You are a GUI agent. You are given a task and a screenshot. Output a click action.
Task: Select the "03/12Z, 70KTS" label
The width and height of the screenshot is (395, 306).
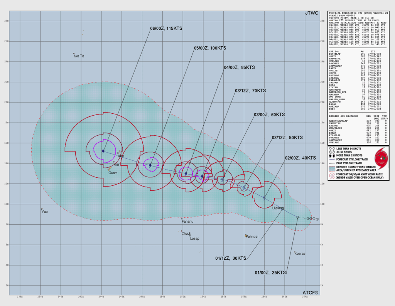tap(250, 91)
